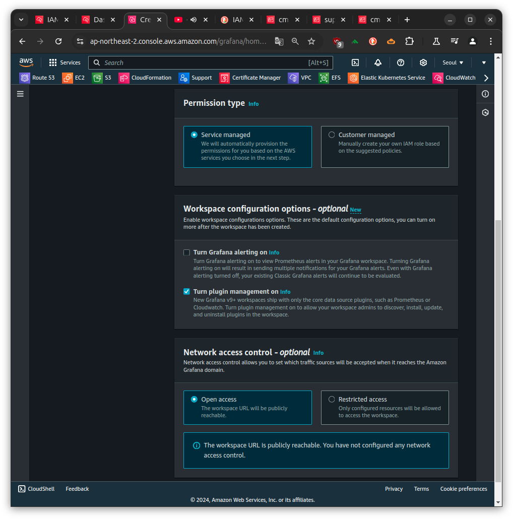Open the browser extensions puzzle icon

pos(409,41)
